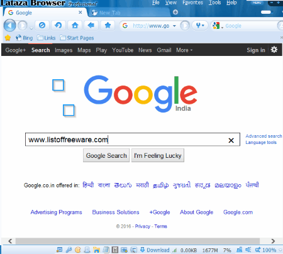Open the Help menu

tap(231, 3)
